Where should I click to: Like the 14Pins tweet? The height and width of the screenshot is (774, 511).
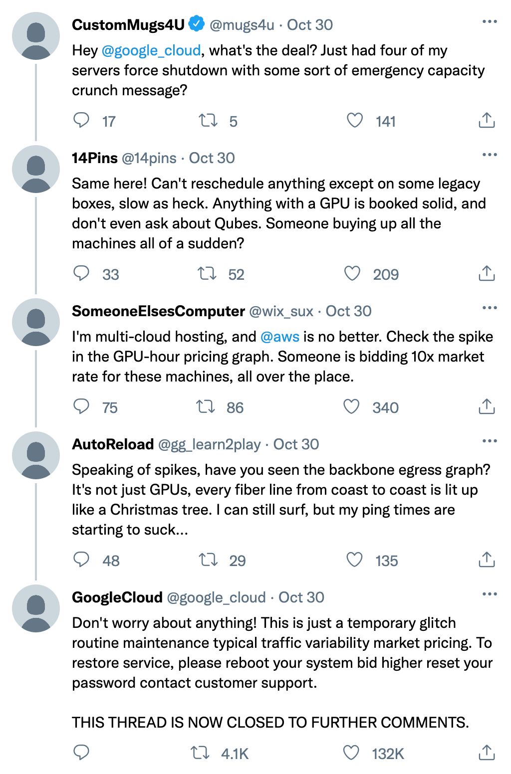[352, 273]
